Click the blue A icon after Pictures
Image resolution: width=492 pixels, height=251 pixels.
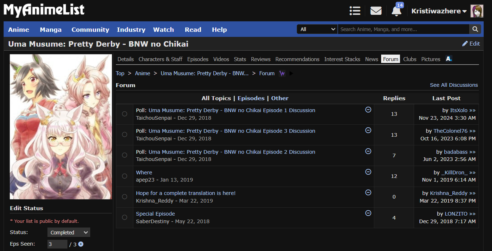pos(449,59)
